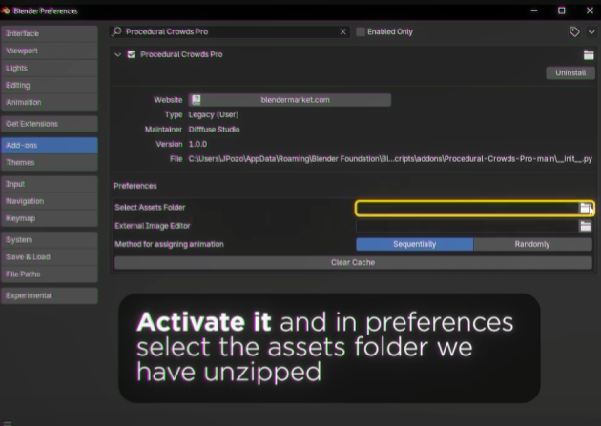Click website icon beside blendermarket.com

tap(197, 99)
